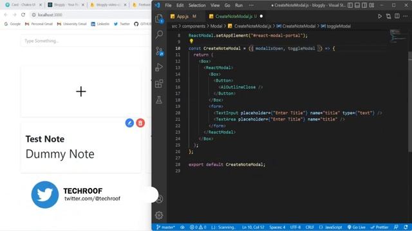The height and width of the screenshot is (231, 412).
Task: Expand the hidden menu bar ellipsis
Action: pyautogui.click(x=251, y=5)
